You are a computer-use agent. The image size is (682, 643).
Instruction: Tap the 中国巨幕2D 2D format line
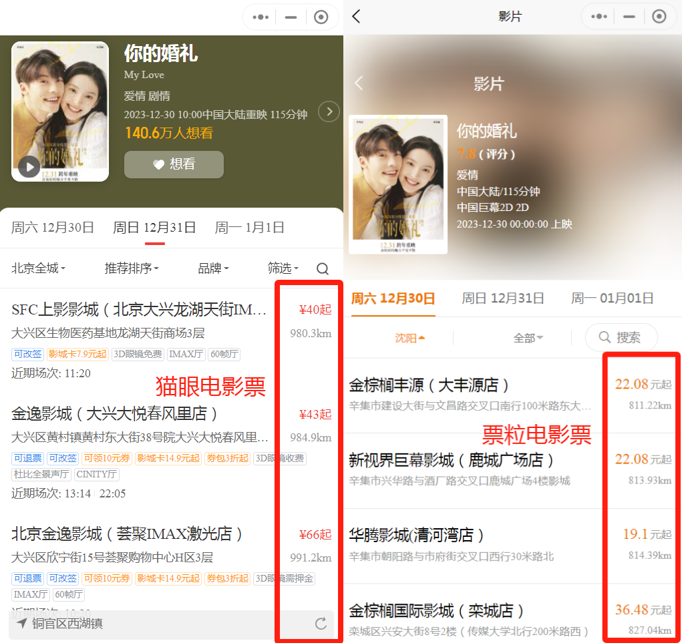click(492, 208)
